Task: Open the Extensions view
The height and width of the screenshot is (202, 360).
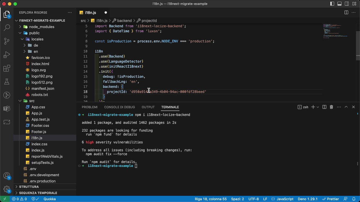Action: (7, 69)
